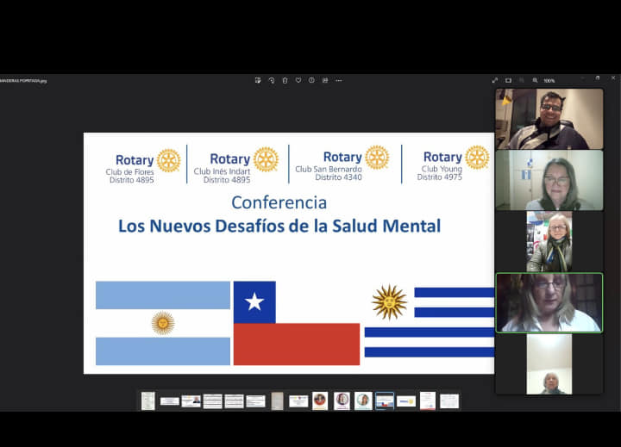This screenshot has width=621, height=447.
Task: Select the green-outlined active speaker tile
Action: (x=549, y=302)
